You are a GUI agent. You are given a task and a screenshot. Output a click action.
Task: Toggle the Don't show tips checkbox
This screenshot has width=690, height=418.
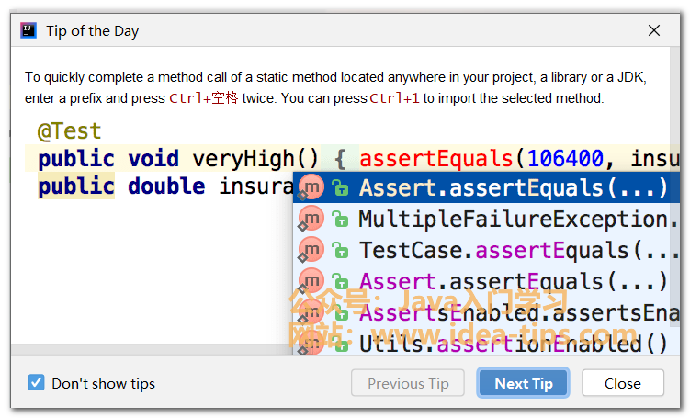click(x=37, y=383)
